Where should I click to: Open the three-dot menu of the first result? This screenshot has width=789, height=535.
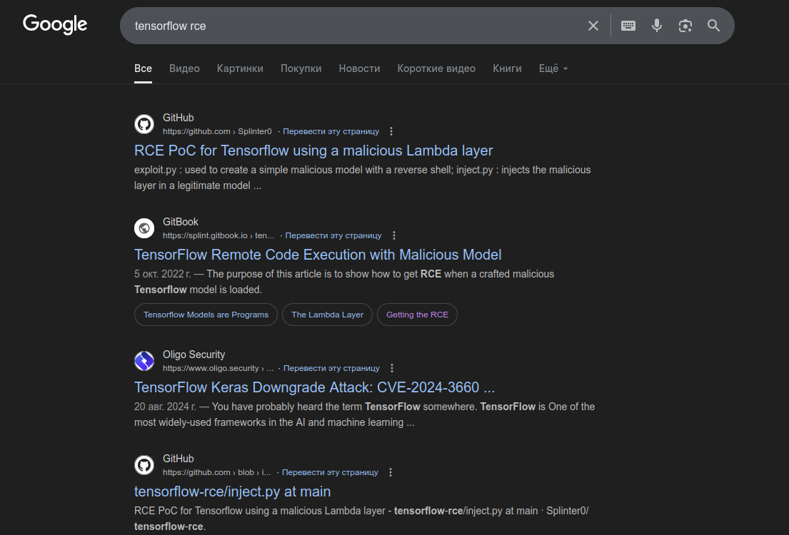click(x=391, y=131)
